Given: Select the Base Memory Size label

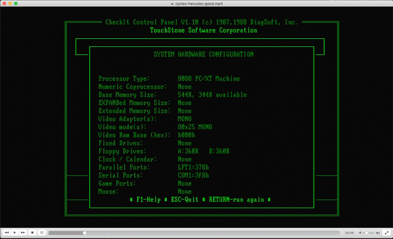Looking at the screenshot, I should click(x=127, y=95).
